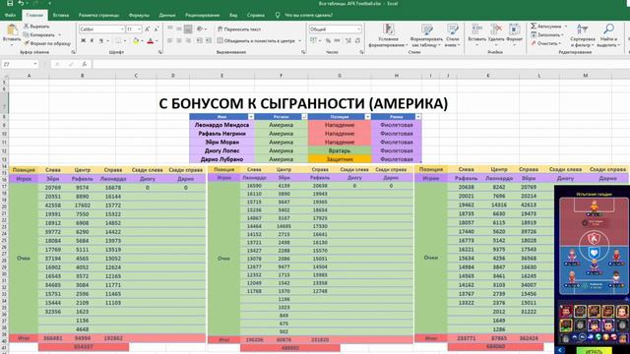Apply red font color
Screen dimensions: 630x354
tap(151, 40)
